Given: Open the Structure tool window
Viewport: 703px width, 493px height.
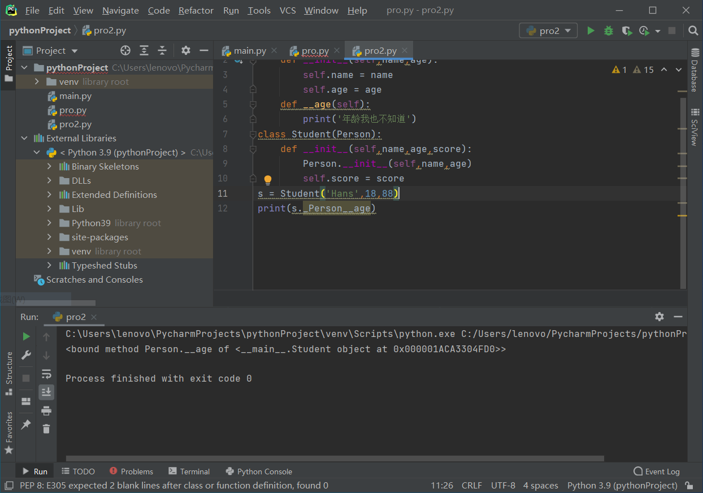Looking at the screenshot, I should [x=8, y=374].
